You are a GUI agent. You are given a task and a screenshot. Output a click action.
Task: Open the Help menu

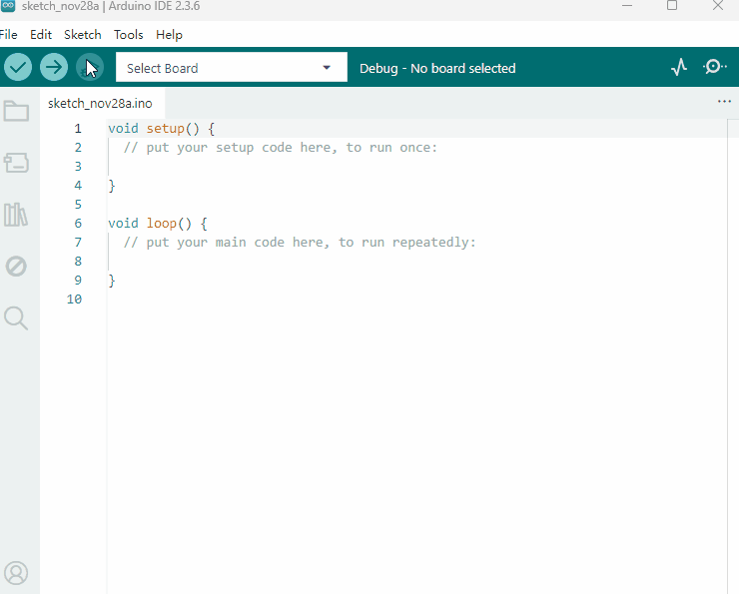point(169,35)
